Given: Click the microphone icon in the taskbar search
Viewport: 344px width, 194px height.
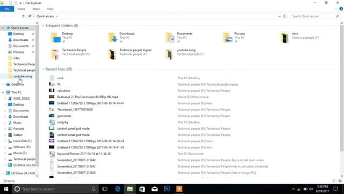Looking at the screenshot, I should 94,189.
